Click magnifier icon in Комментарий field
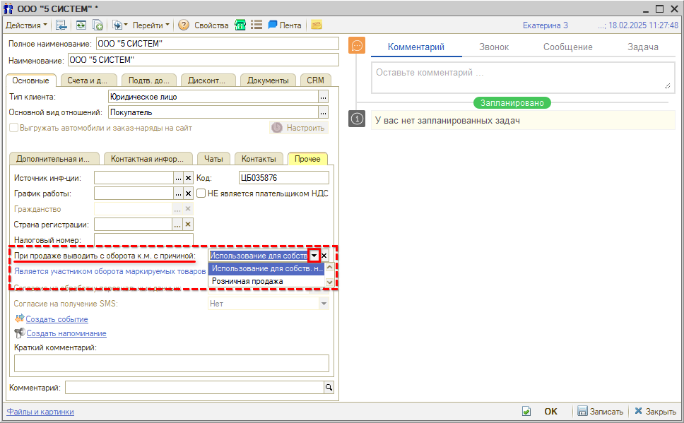Viewport: 684px width, 423px height. click(329, 387)
